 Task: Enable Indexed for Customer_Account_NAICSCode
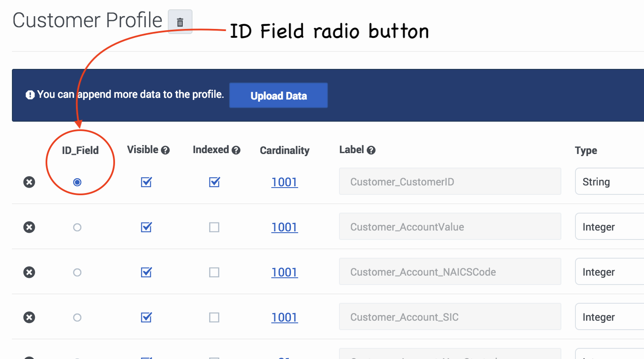tap(214, 272)
